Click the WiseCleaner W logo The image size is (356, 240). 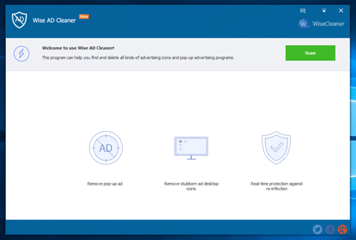point(303,24)
